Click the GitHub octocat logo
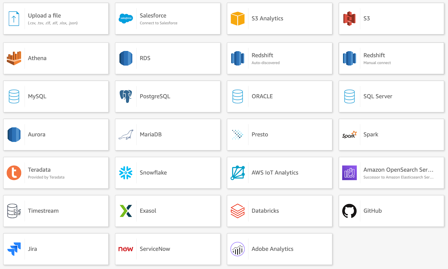This screenshot has width=448, height=269. click(x=349, y=211)
